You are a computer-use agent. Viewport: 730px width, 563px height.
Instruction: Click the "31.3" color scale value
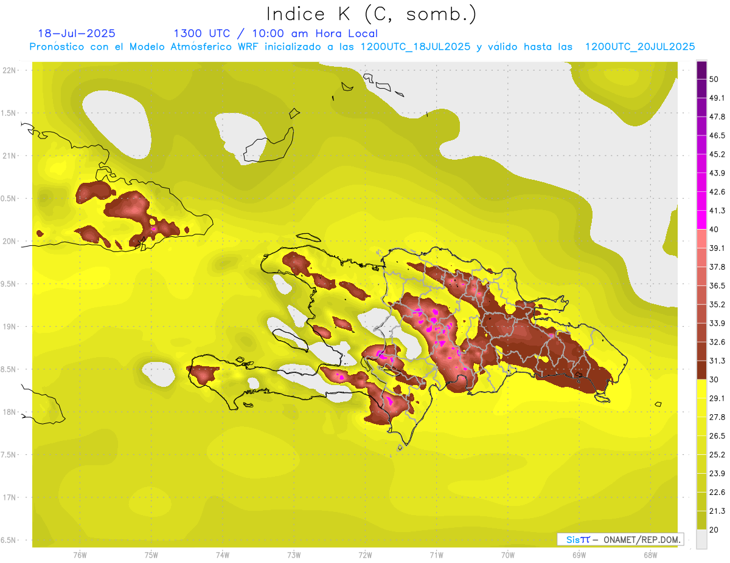717,361
